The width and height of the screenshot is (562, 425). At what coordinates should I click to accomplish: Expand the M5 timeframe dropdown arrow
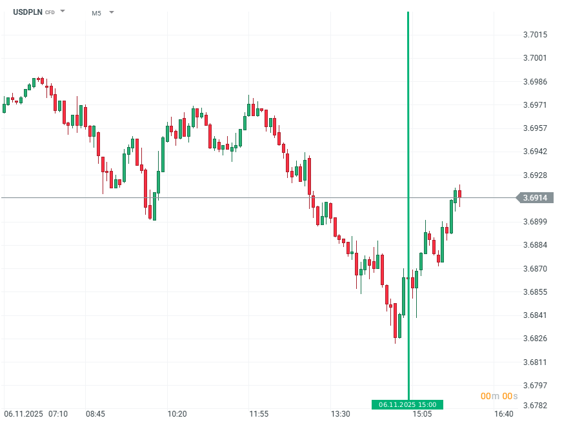tap(112, 12)
